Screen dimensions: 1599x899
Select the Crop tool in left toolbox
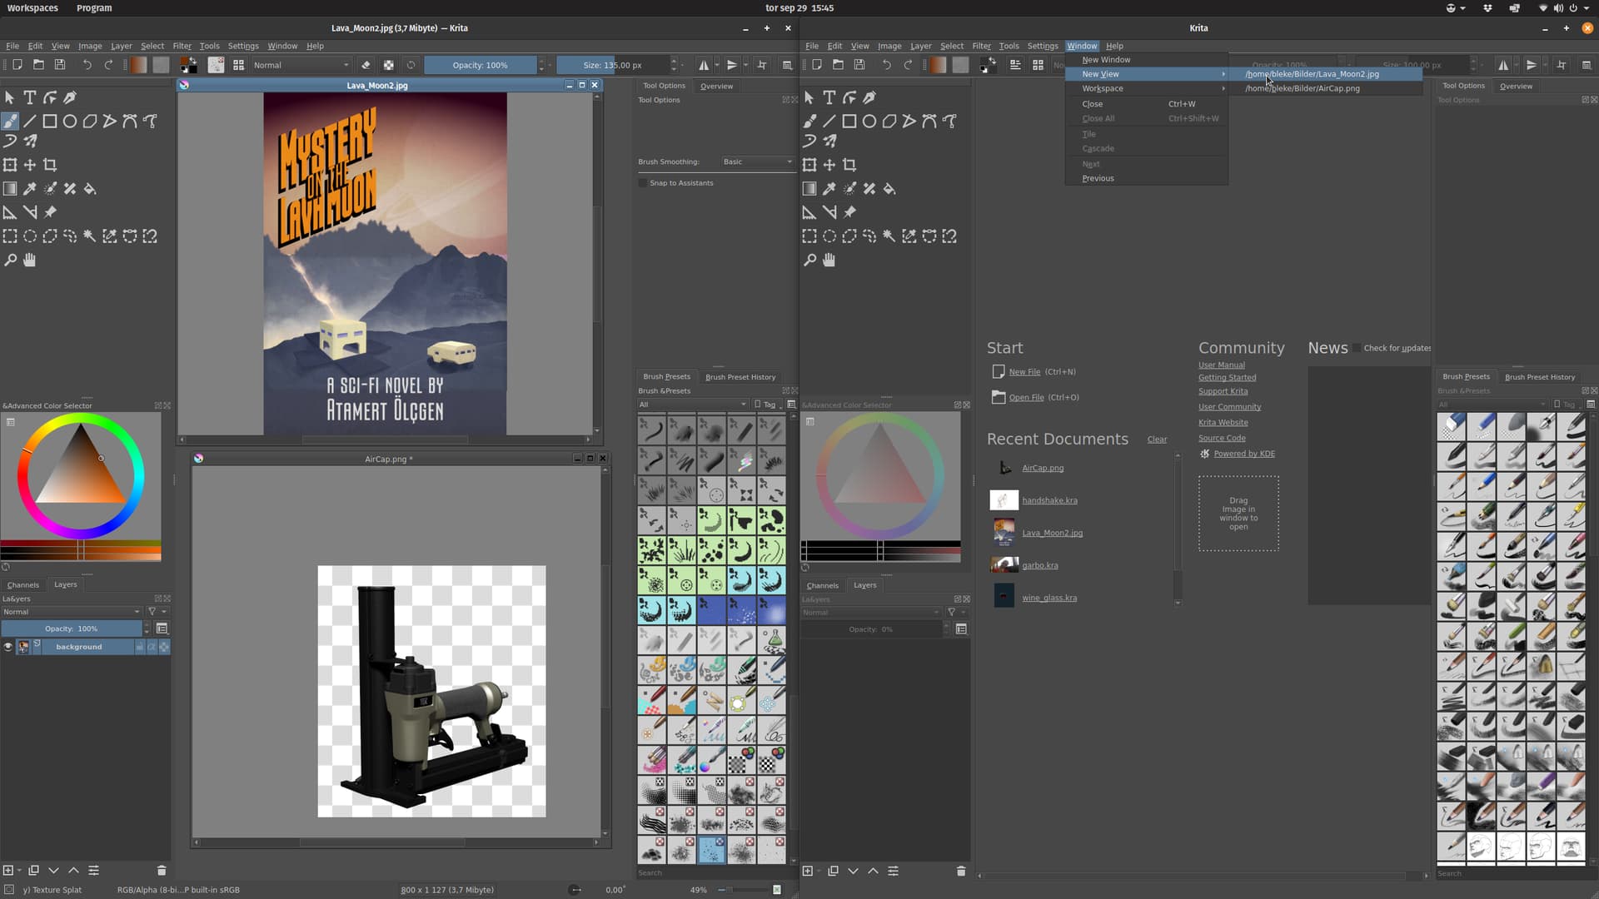point(50,165)
